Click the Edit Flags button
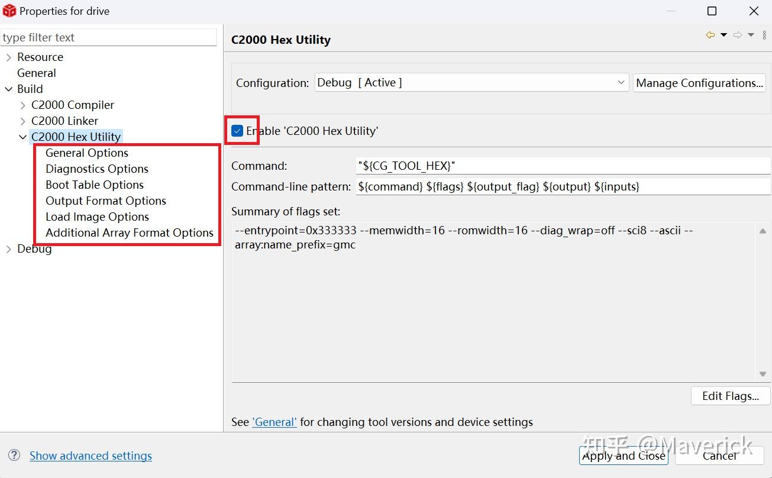This screenshot has height=478, width=772. [x=730, y=396]
